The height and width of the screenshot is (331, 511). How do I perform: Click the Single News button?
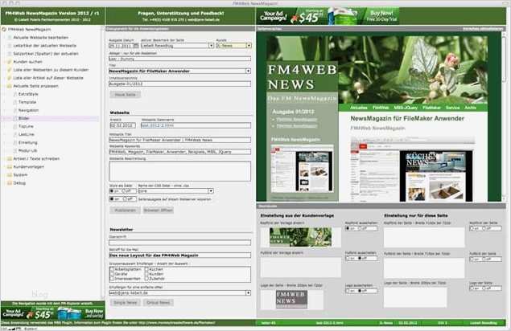[126, 303]
